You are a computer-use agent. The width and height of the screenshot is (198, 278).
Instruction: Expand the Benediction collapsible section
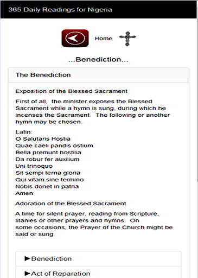[99, 258]
